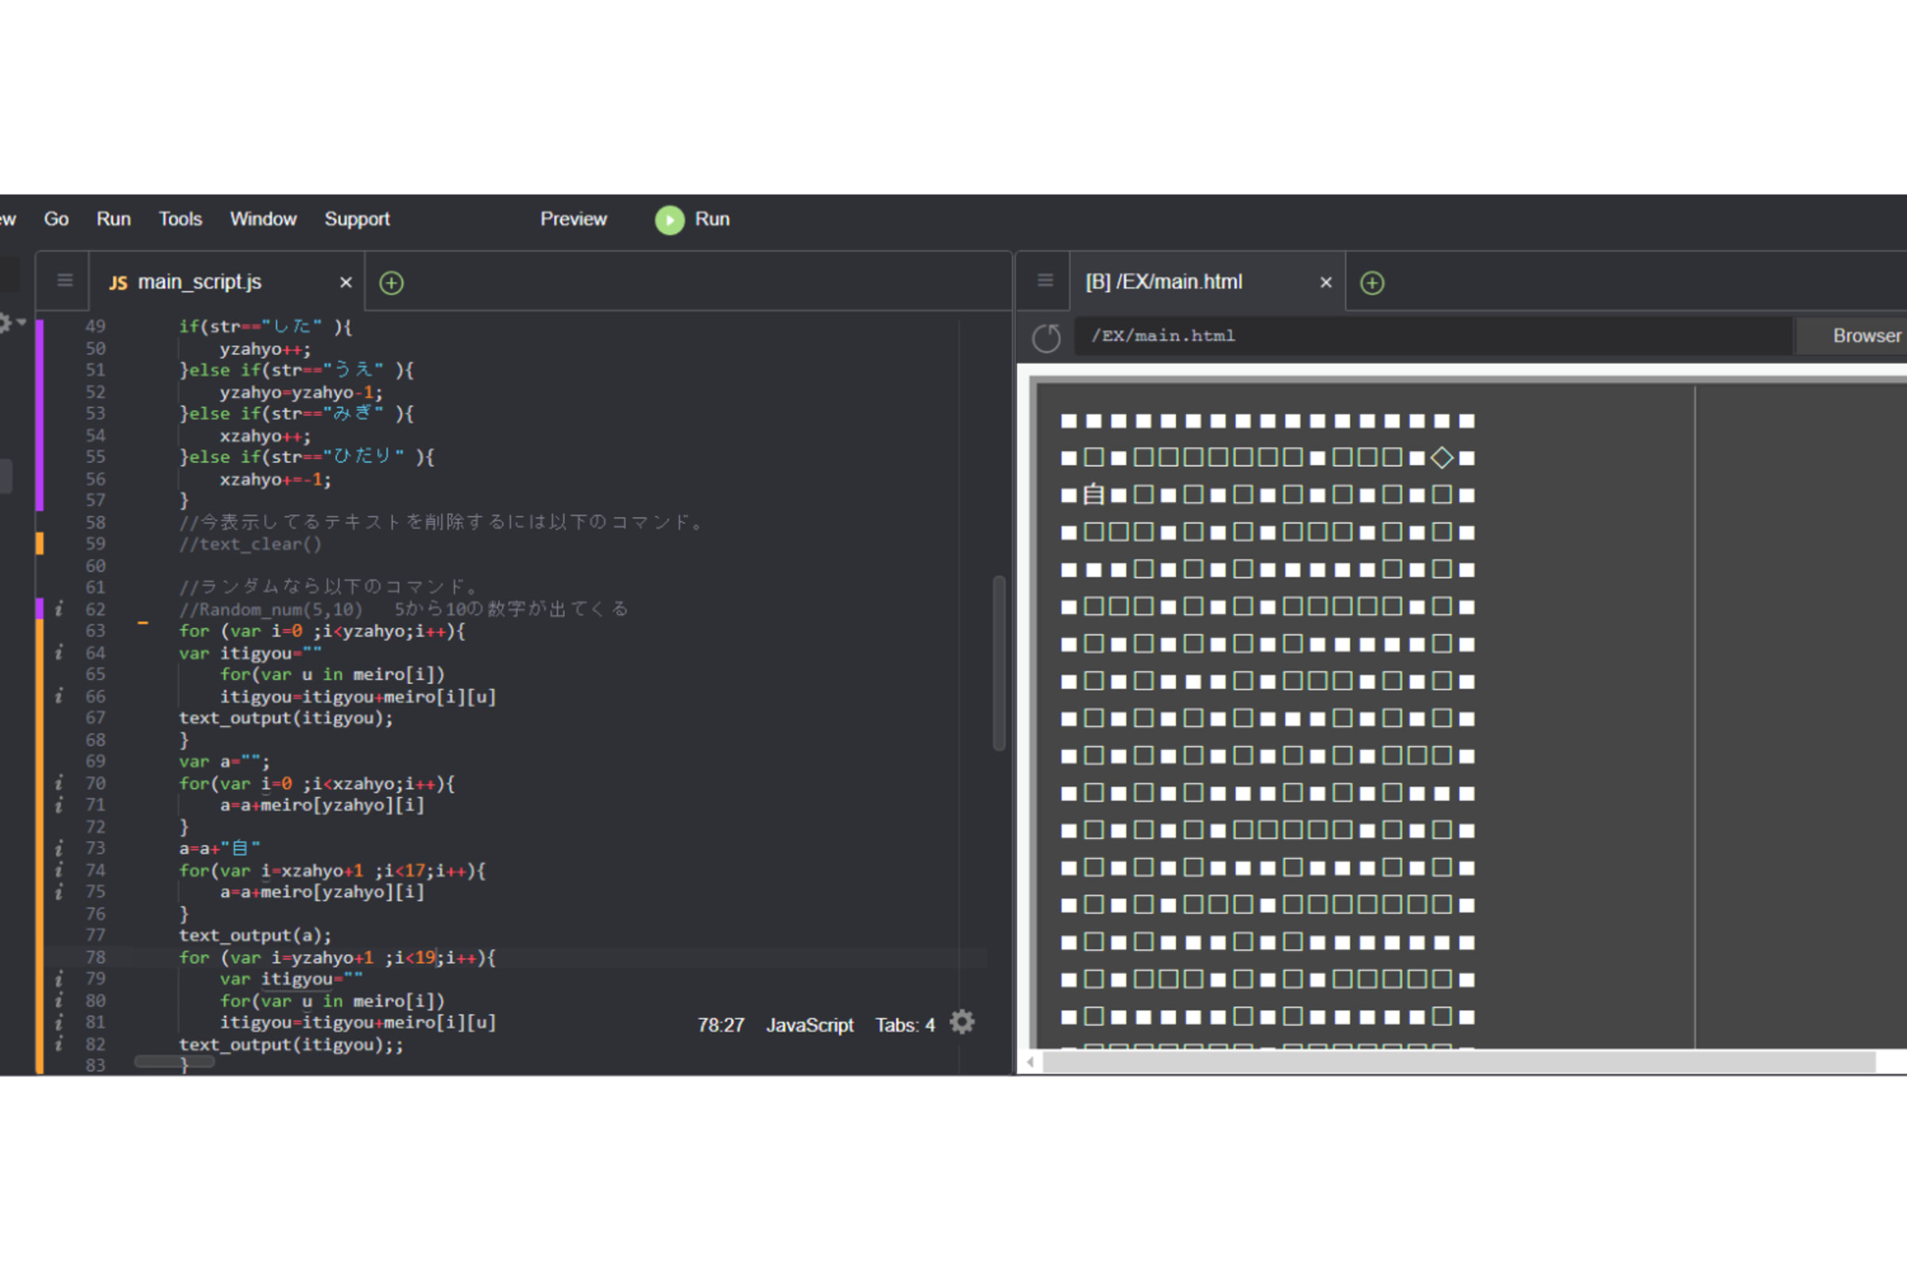
Task: Open a new editor tab via plus icon
Action: [x=392, y=283]
